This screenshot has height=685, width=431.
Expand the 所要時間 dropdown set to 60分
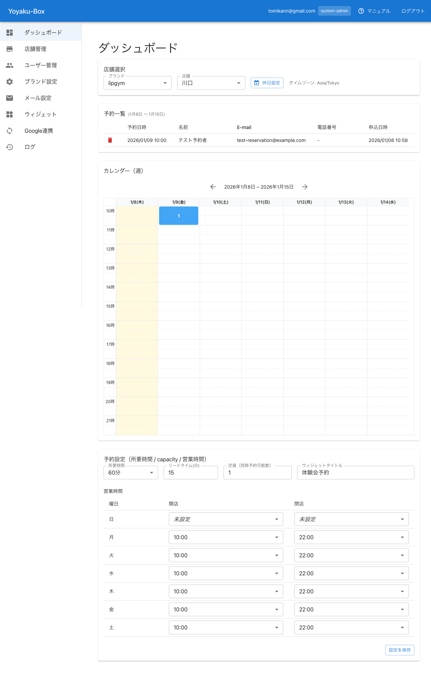[130, 473]
